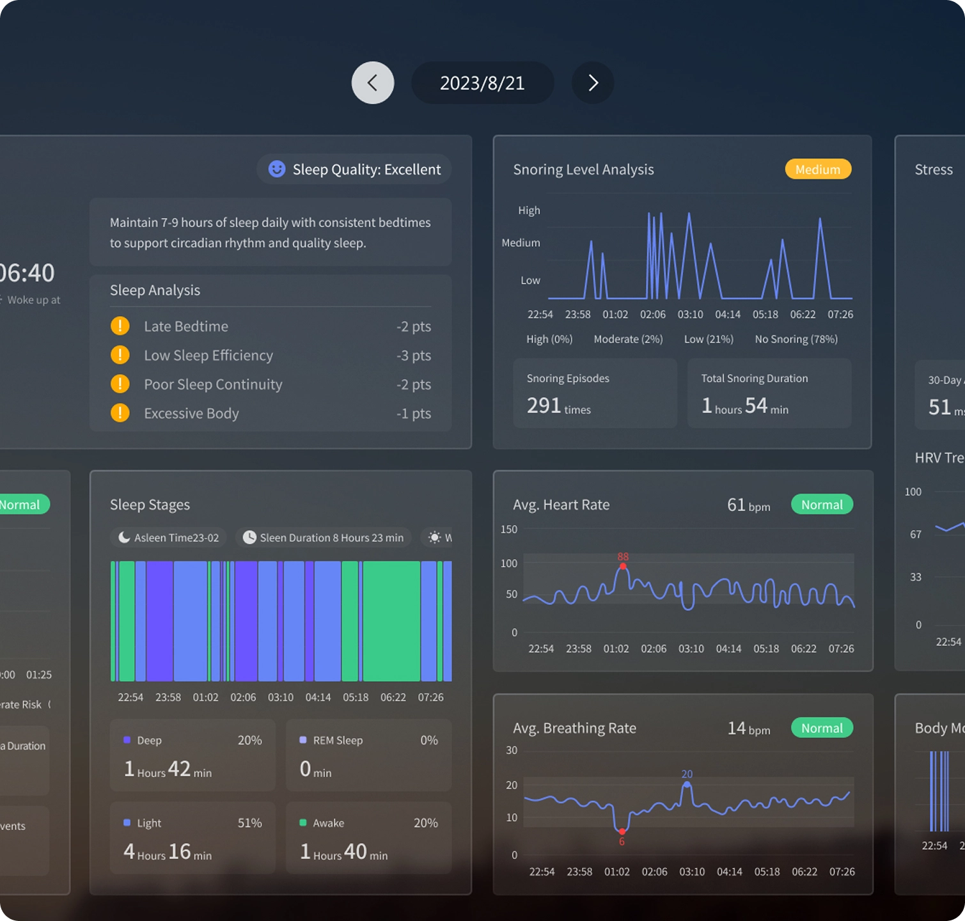965x921 pixels.
Task: Click the moon Asleep Time icon
Action: coord(124,537)
